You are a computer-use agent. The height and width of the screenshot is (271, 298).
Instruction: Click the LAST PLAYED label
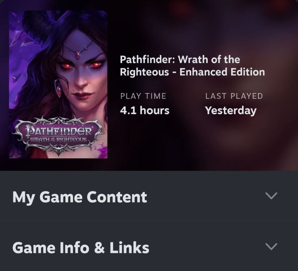coord(234,96)
